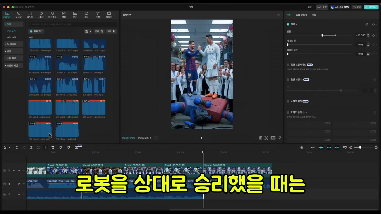The image size is (381, 214).
Task: Reset the 기본 audio settings
Action: [367, 24]
